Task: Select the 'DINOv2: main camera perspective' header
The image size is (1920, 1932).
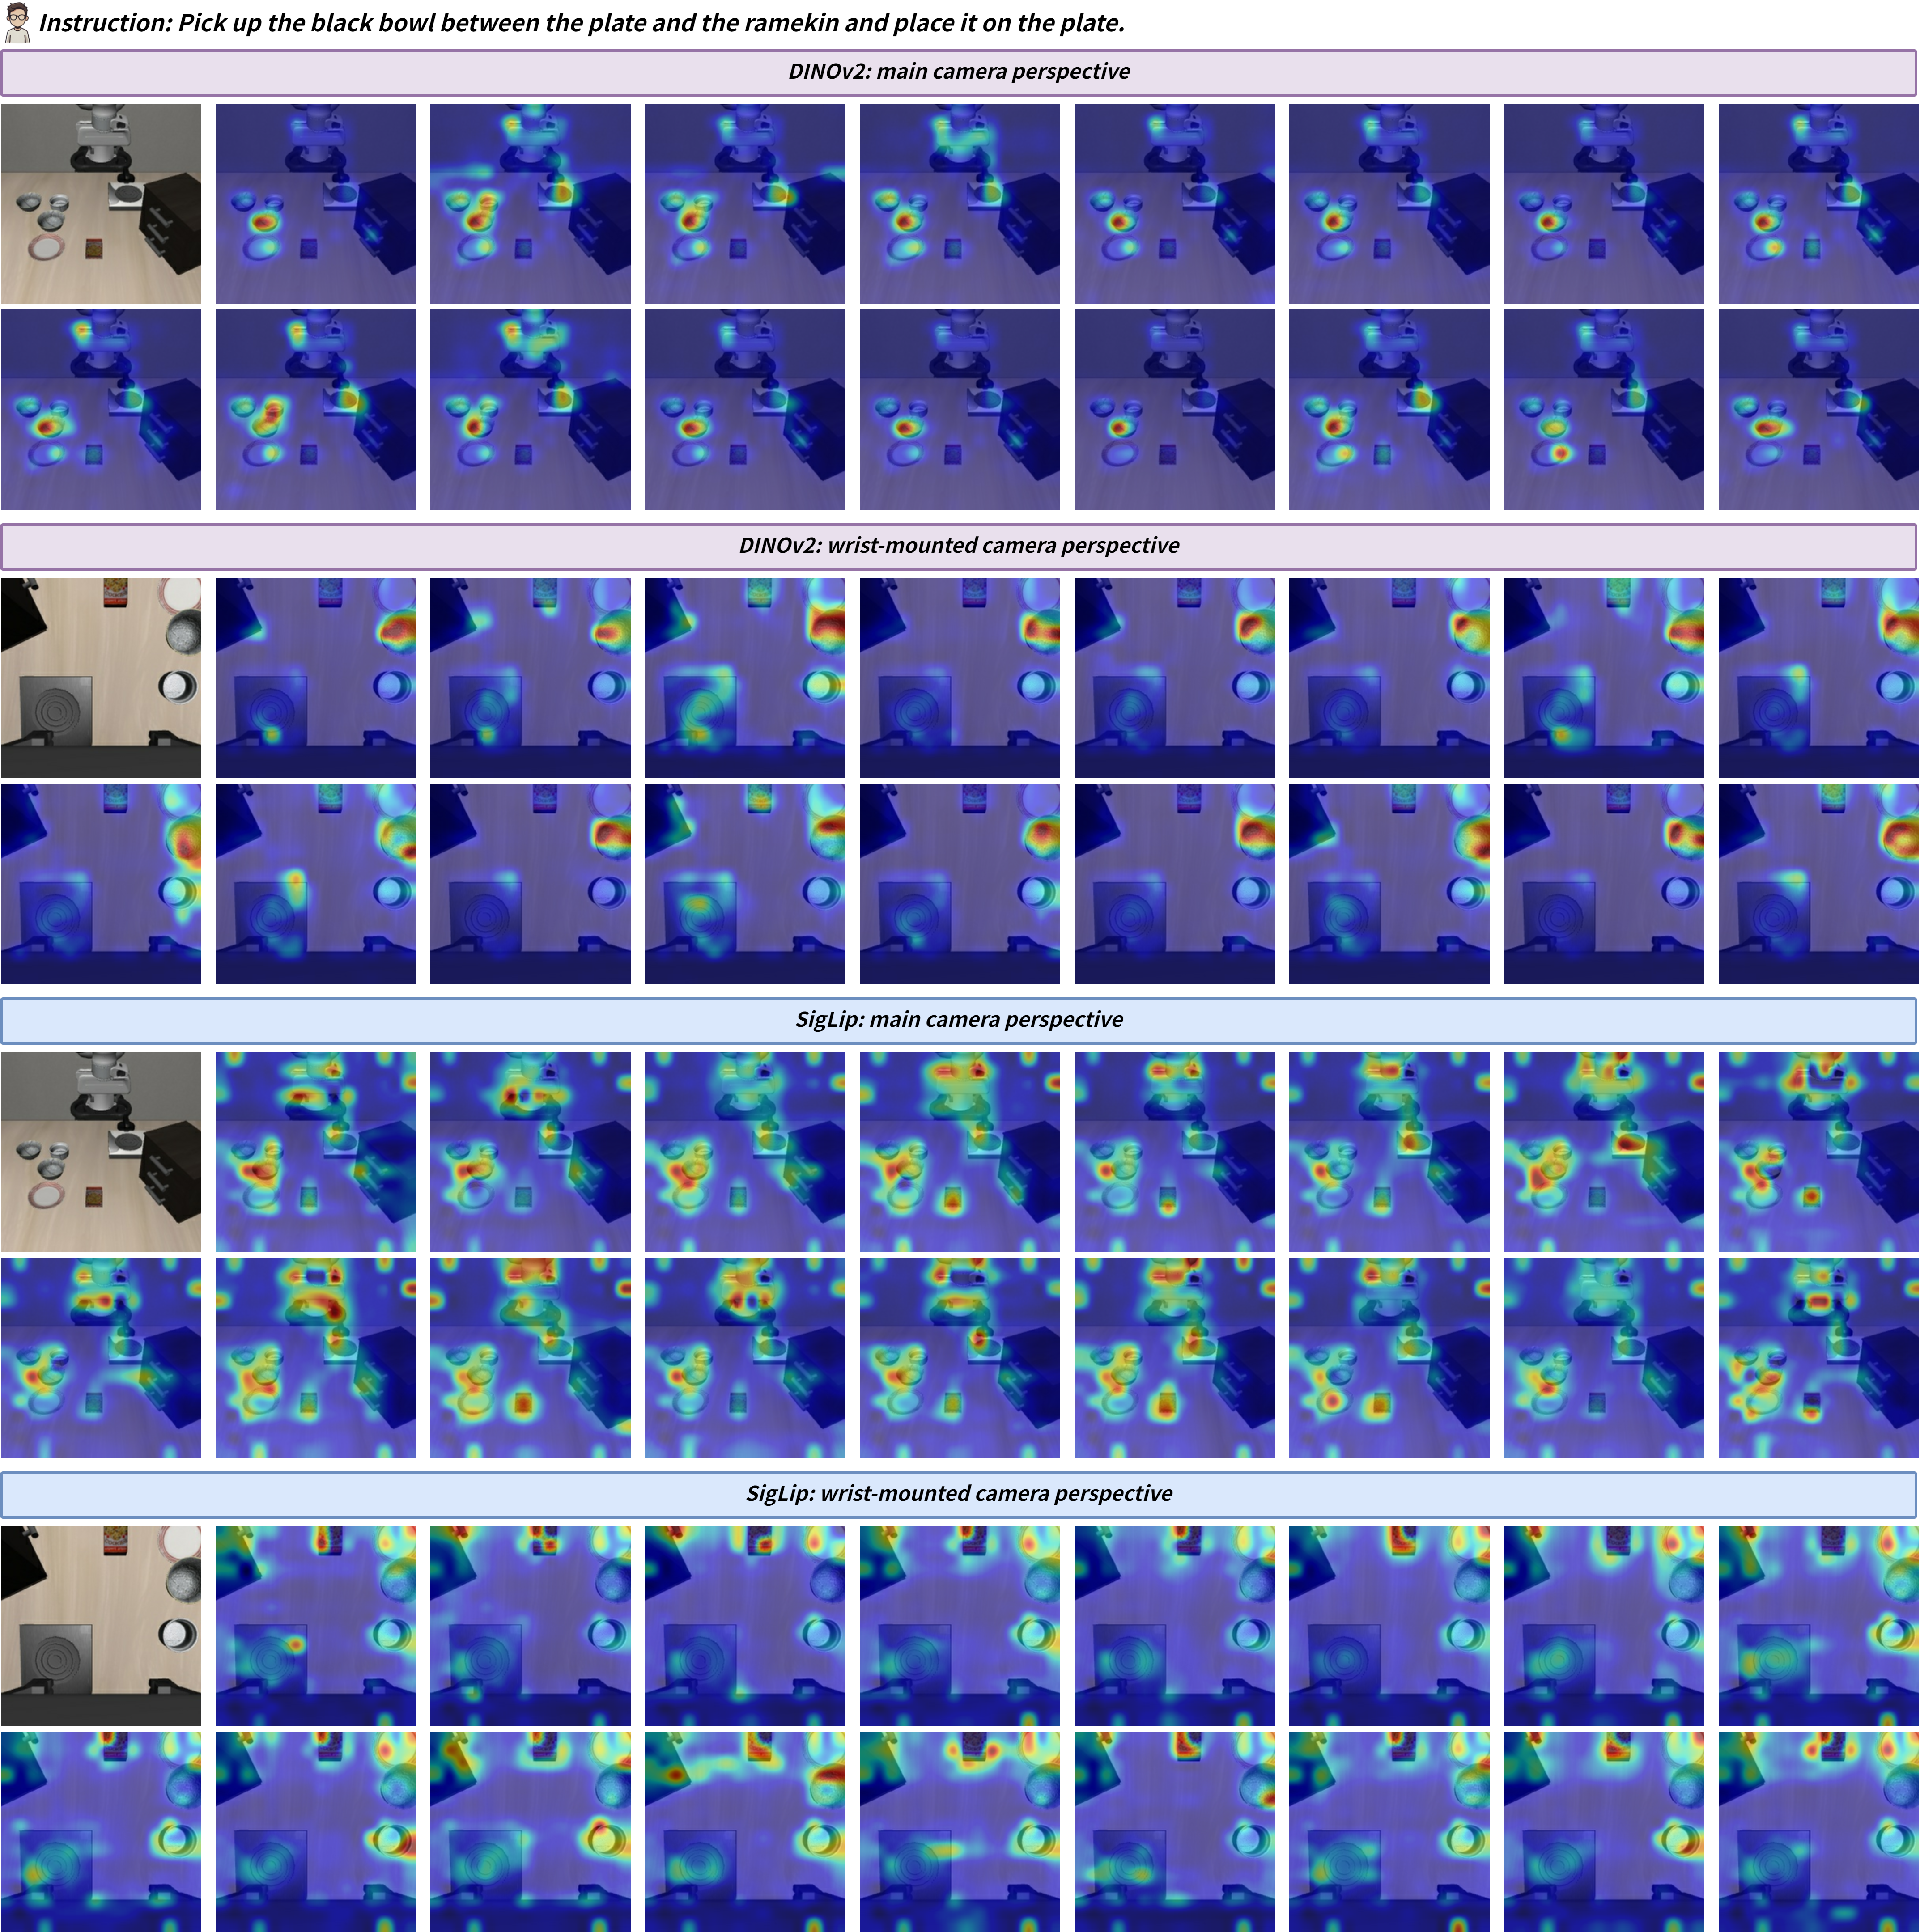Action: tap(959, 72)
